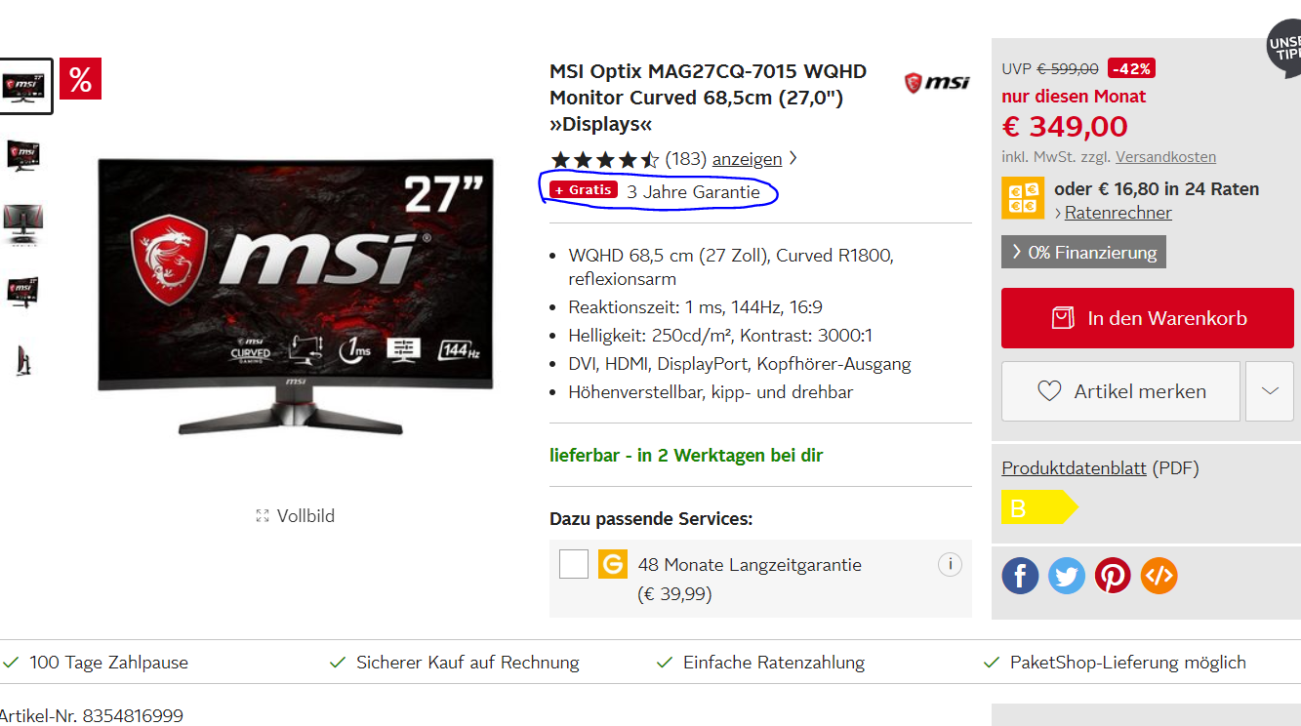Open the embed code share icon
The width and height of the screenshot is (1301, 726).
click(1159, 576)
